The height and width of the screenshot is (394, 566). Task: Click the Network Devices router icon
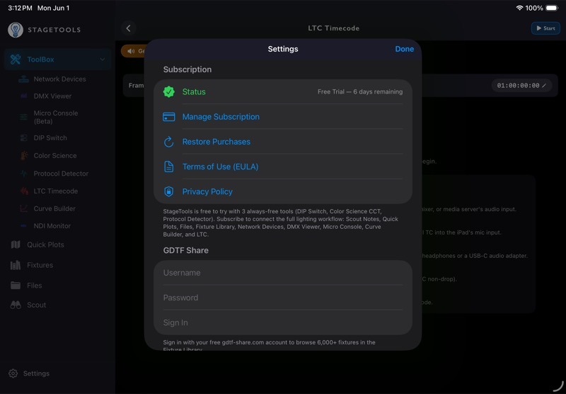click(x=23, y=79)
